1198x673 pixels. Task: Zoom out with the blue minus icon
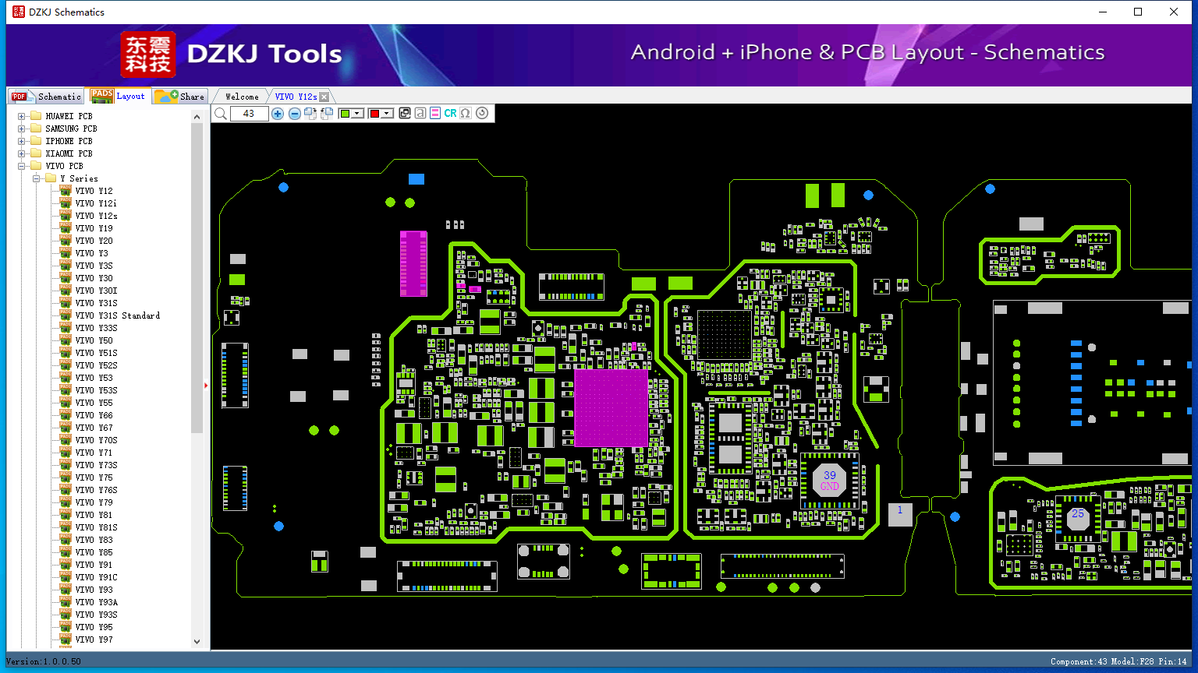point(295,114)
